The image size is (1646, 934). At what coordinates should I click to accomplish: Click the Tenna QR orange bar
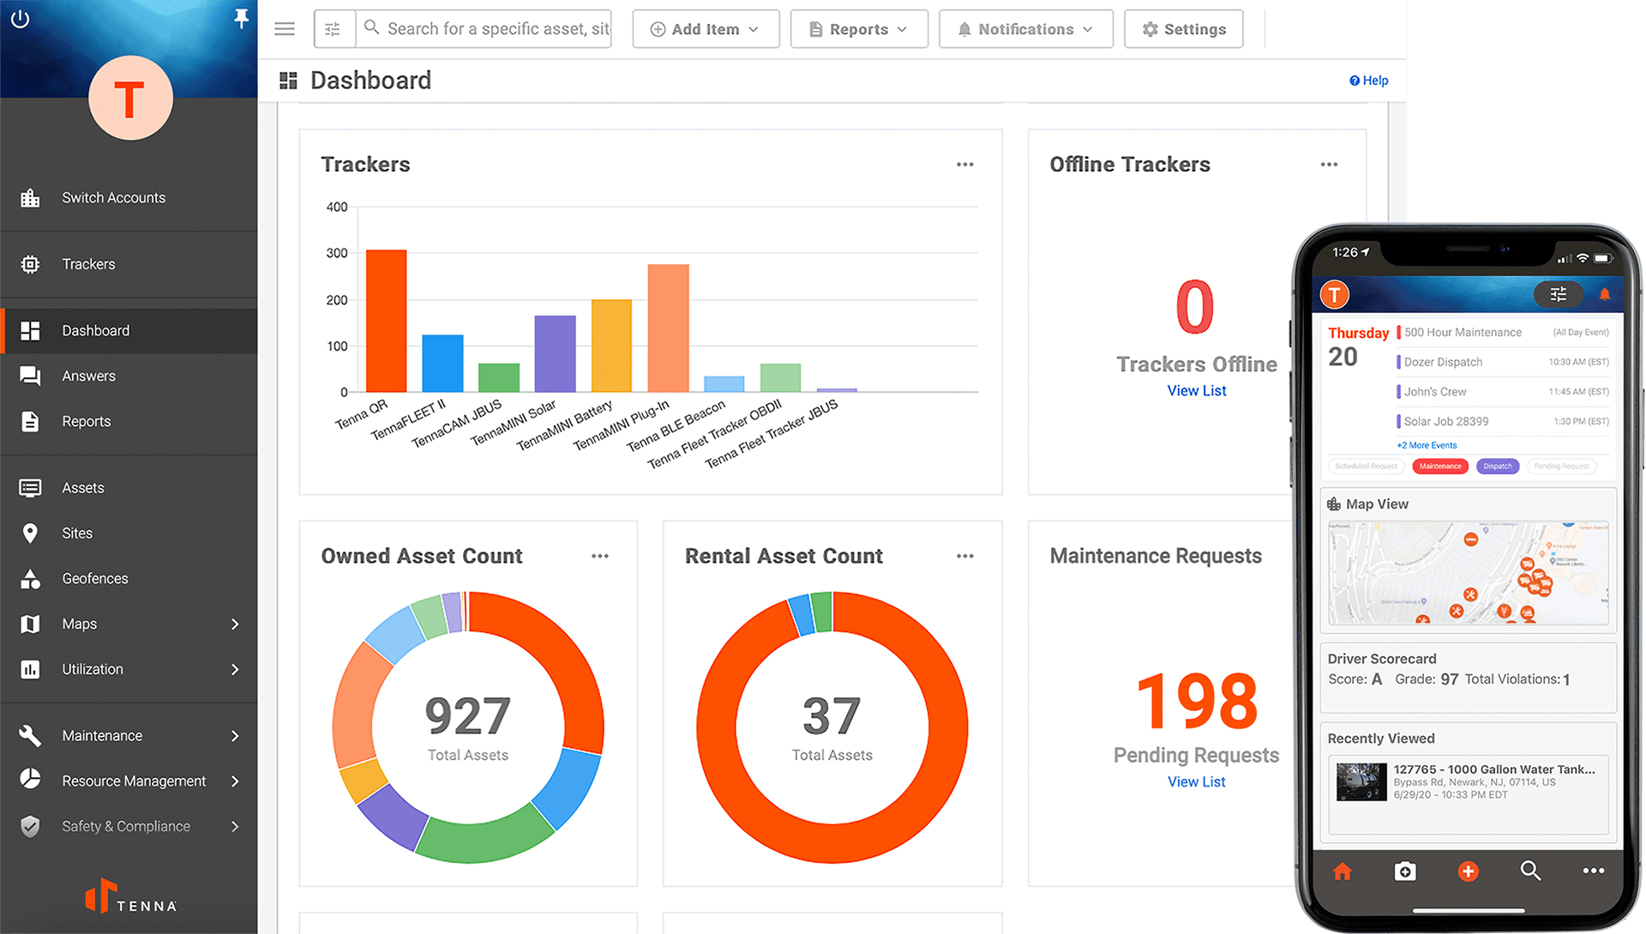pyautogui.click(x=386, y=322)
